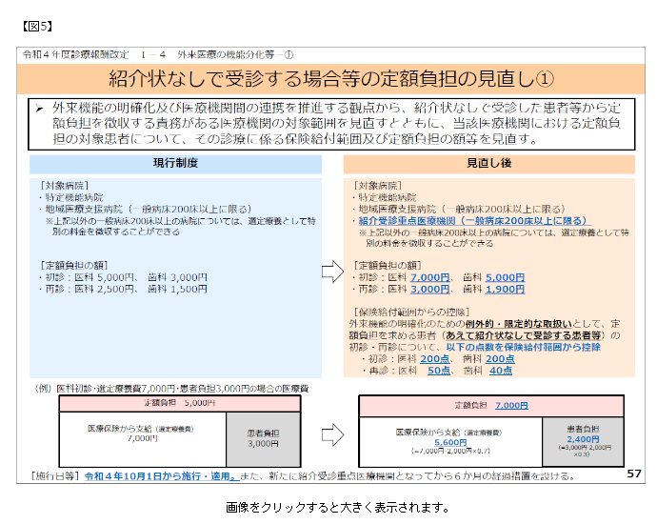Click ［保険給付範囲からの控除］ heading
This screenshot has width=657, height=524.
tap(410, 312)
